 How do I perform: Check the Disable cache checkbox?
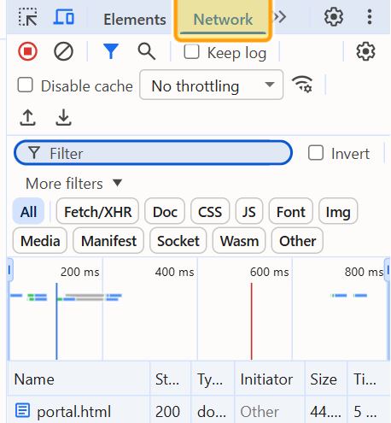(x=25, y=85)
